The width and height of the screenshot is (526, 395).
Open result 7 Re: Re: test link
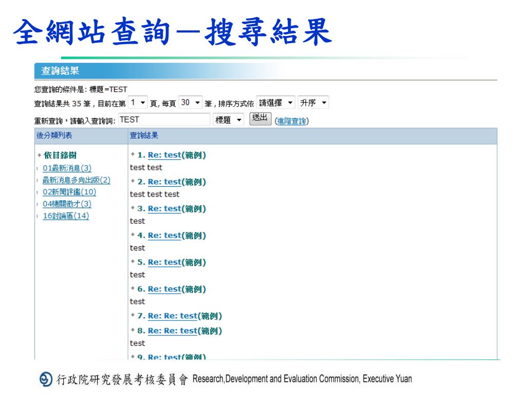173,316
